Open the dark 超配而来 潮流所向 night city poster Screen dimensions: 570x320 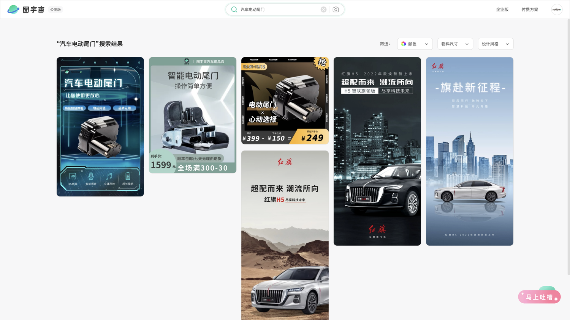point(377,151)
